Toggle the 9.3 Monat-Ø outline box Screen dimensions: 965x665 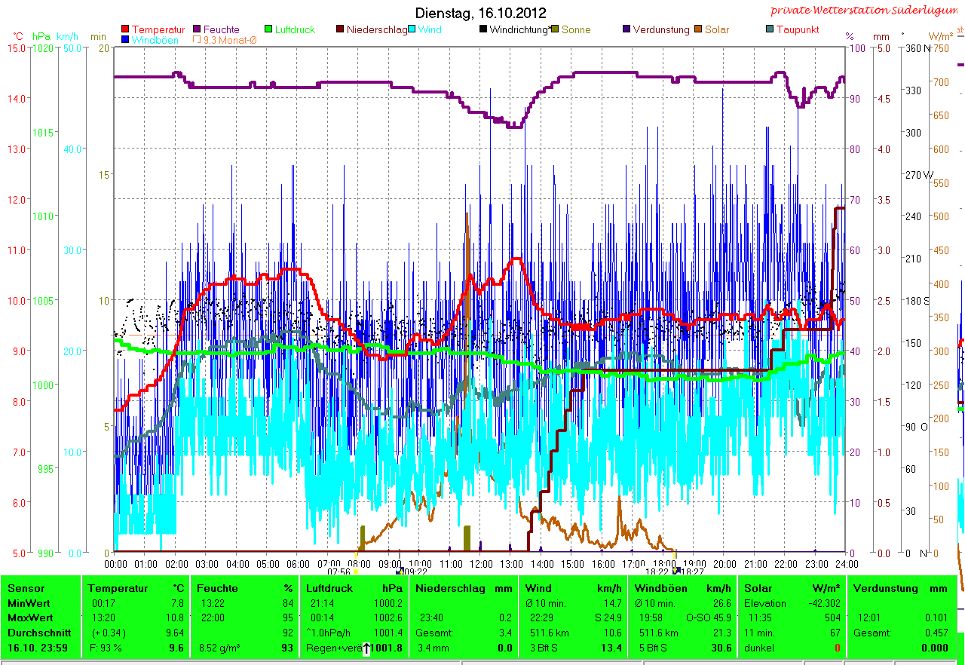click(198, 40)
